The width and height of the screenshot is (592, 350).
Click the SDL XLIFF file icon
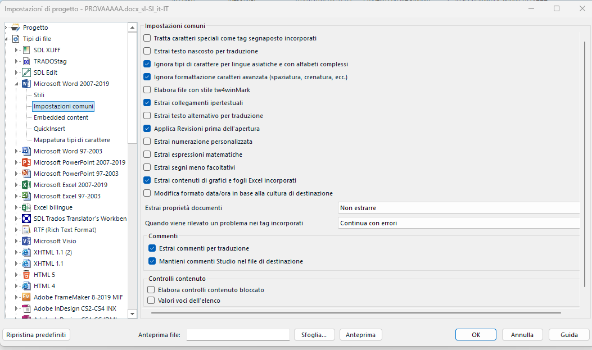pyautogui.click(x=26, y=50)
